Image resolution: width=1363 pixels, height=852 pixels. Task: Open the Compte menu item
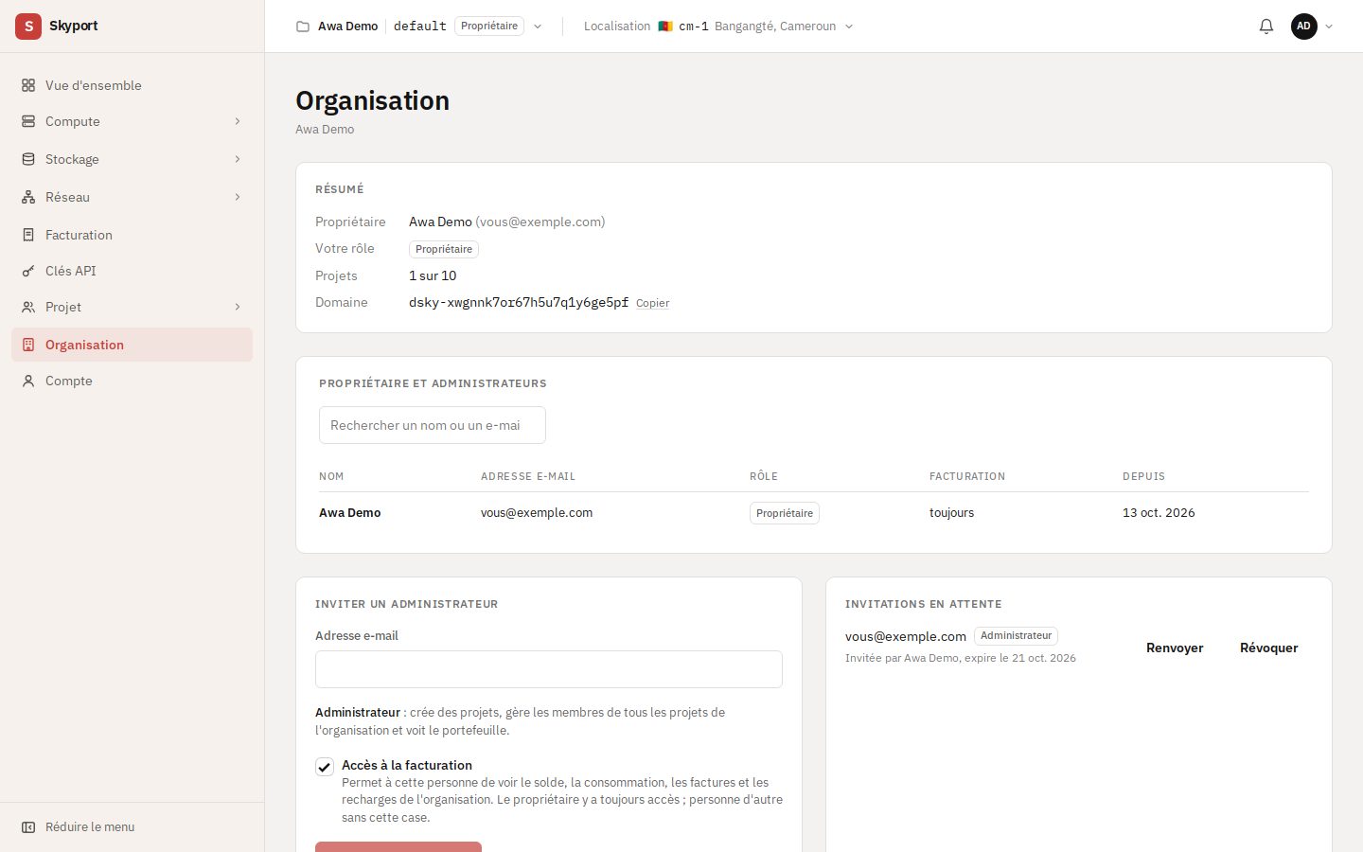pyautogui.click(x=132, y=381)
